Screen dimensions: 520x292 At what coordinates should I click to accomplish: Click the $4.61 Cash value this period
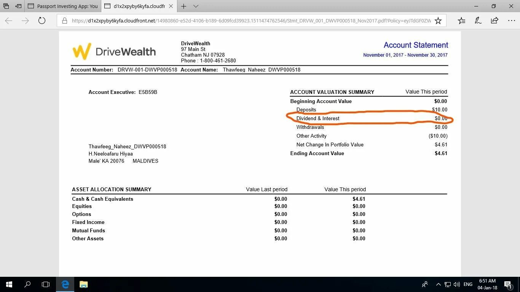[359, 199]
